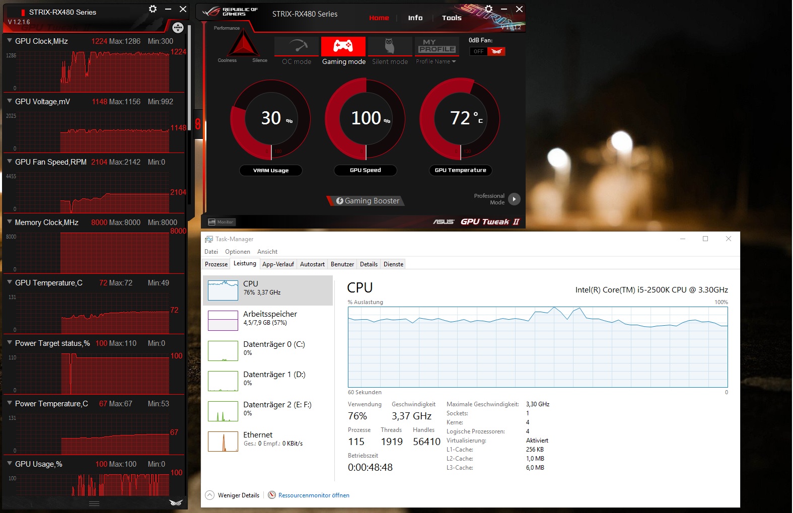
Task: Open the Info tab in GPU Tweak
Action: pyautogui.click(x=415, y=18)
